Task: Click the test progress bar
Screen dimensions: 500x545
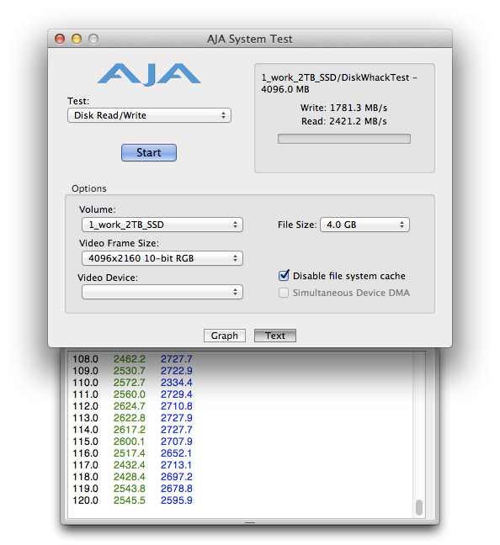Action: coord(343,139)
